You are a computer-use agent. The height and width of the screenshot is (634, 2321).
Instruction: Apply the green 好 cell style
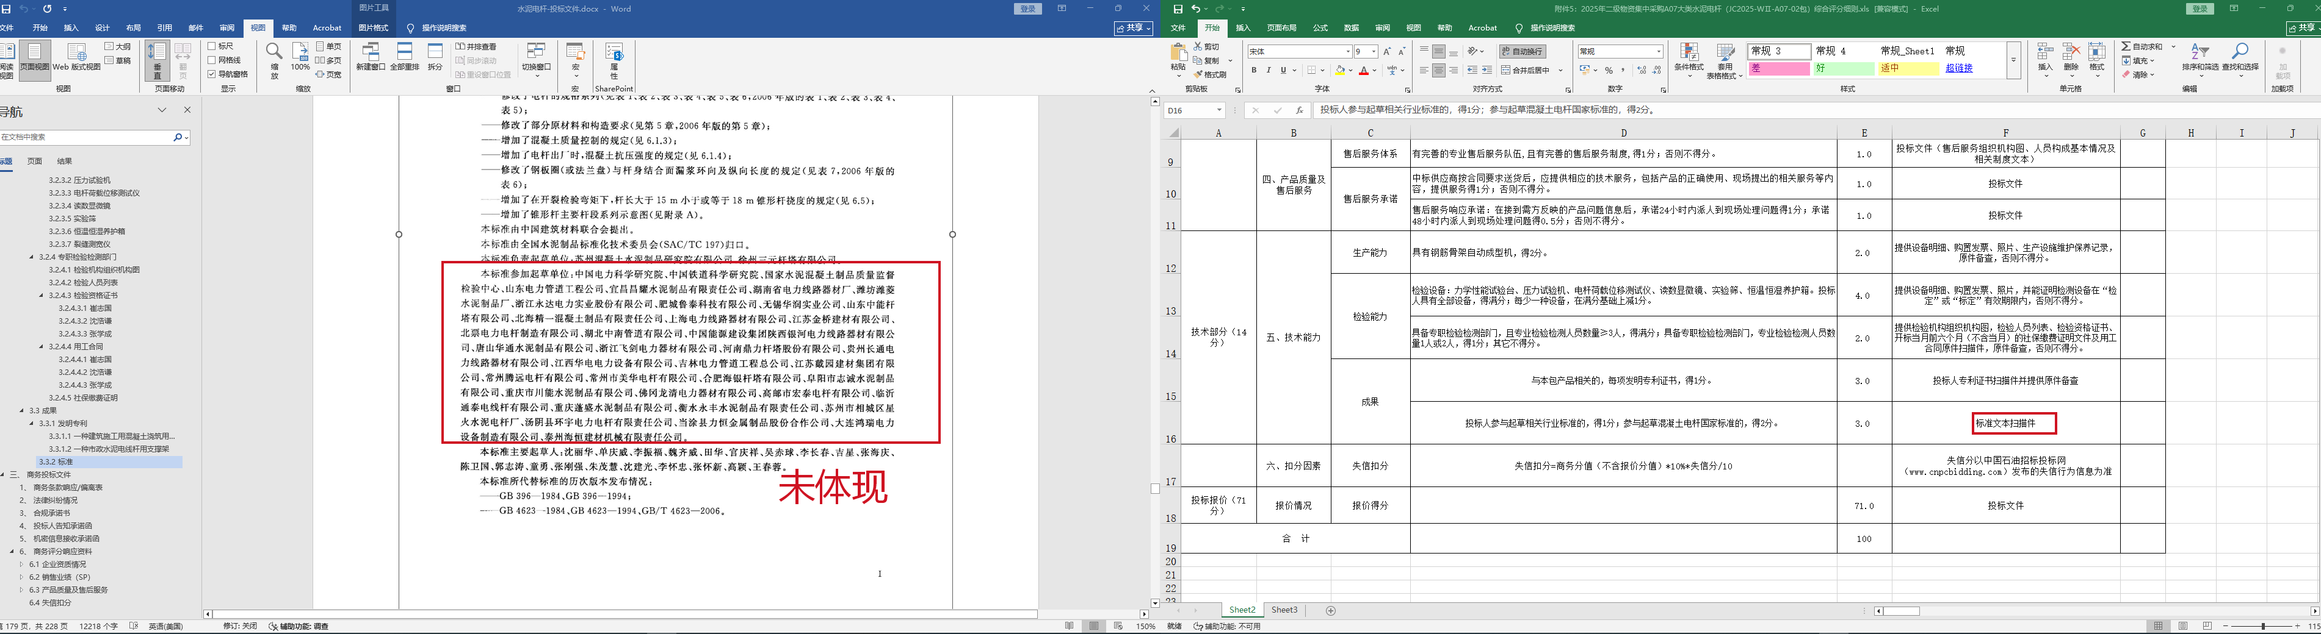[1844, 68]
